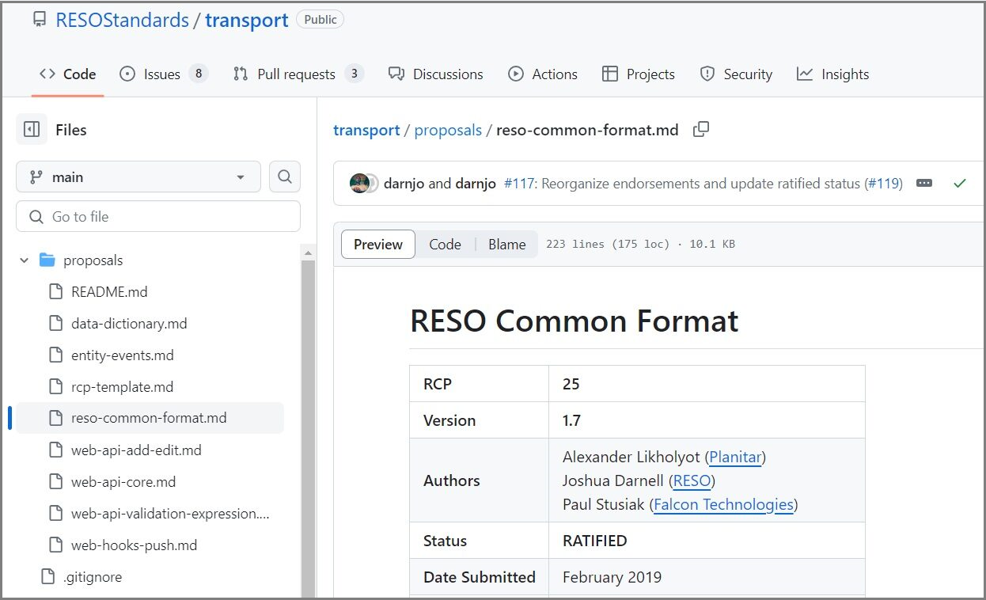Image resolution: width=986 pixels, height=600 pixels.
Task: Collapse the Files side panel icon
Action: [32, 130]
